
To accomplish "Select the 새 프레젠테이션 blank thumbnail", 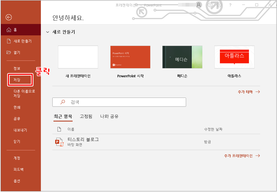I will point(78,57).
